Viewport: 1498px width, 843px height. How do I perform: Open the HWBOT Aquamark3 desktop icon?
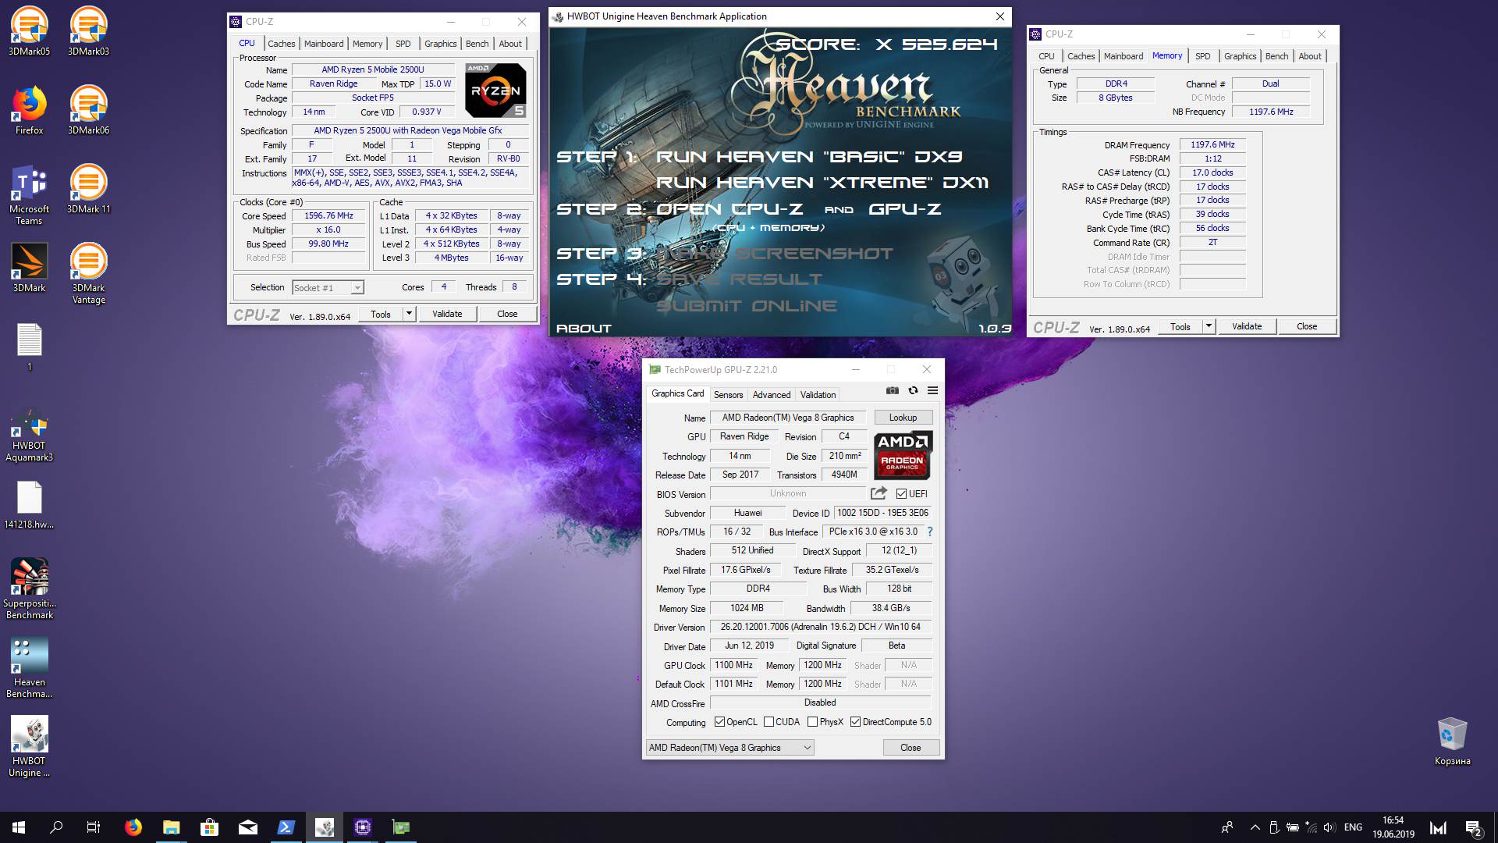pyautogui.click(x=30, y=435)
